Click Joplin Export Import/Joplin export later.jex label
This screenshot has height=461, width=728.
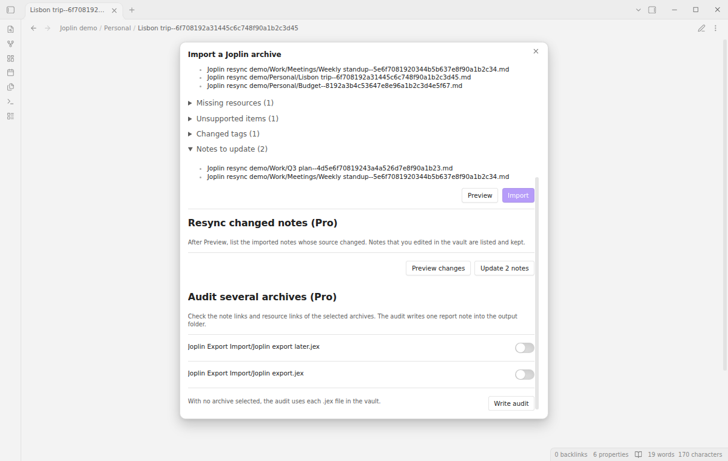(254, 347)
